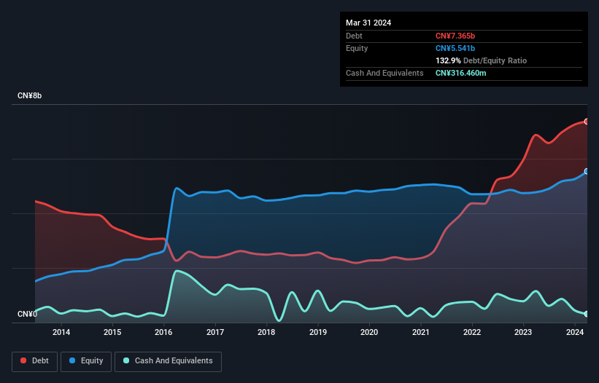Click the 2014 x-axis label
Image resolution: width=599 pixels, height=383 pixels.
[61, 332]
